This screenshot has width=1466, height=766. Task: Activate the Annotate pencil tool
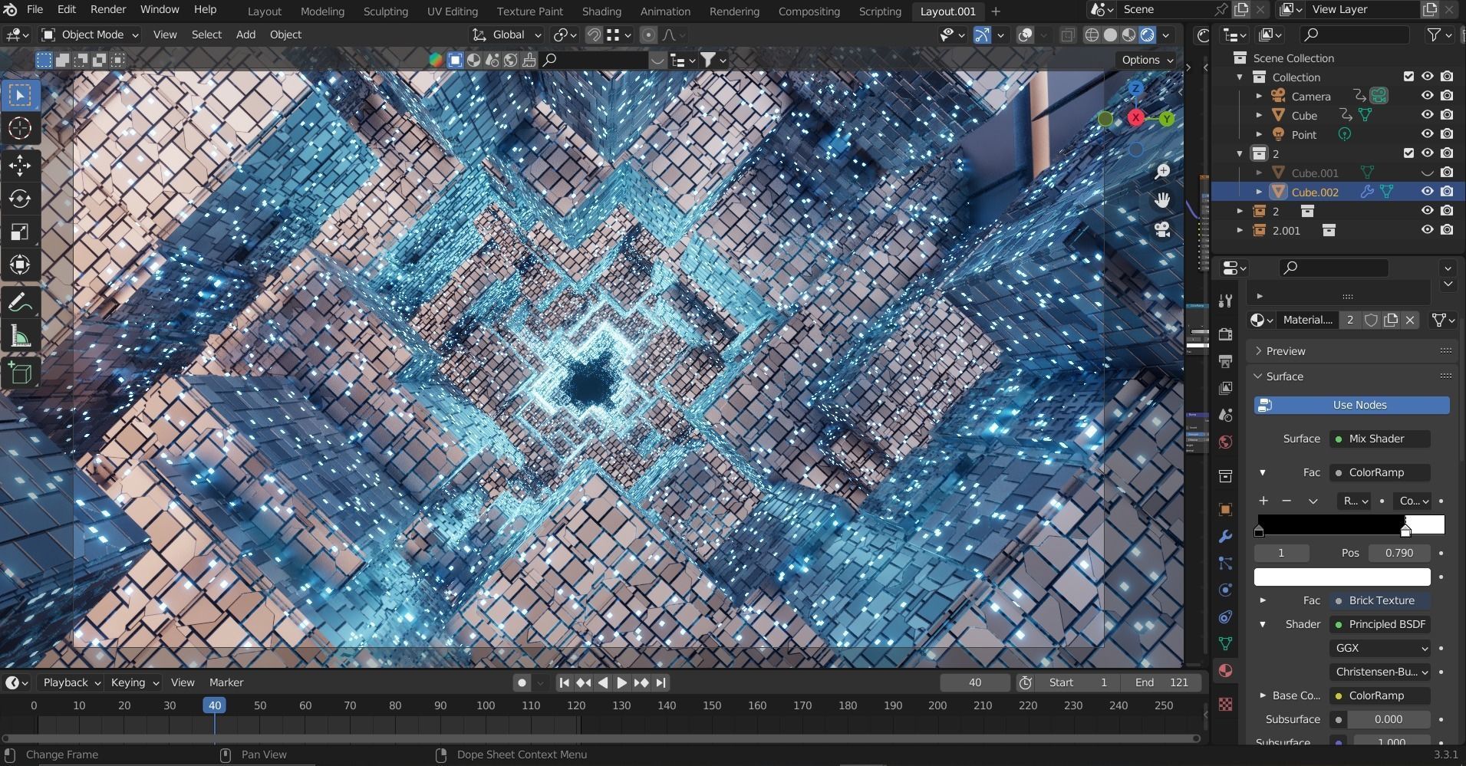(x=20, y=303)
